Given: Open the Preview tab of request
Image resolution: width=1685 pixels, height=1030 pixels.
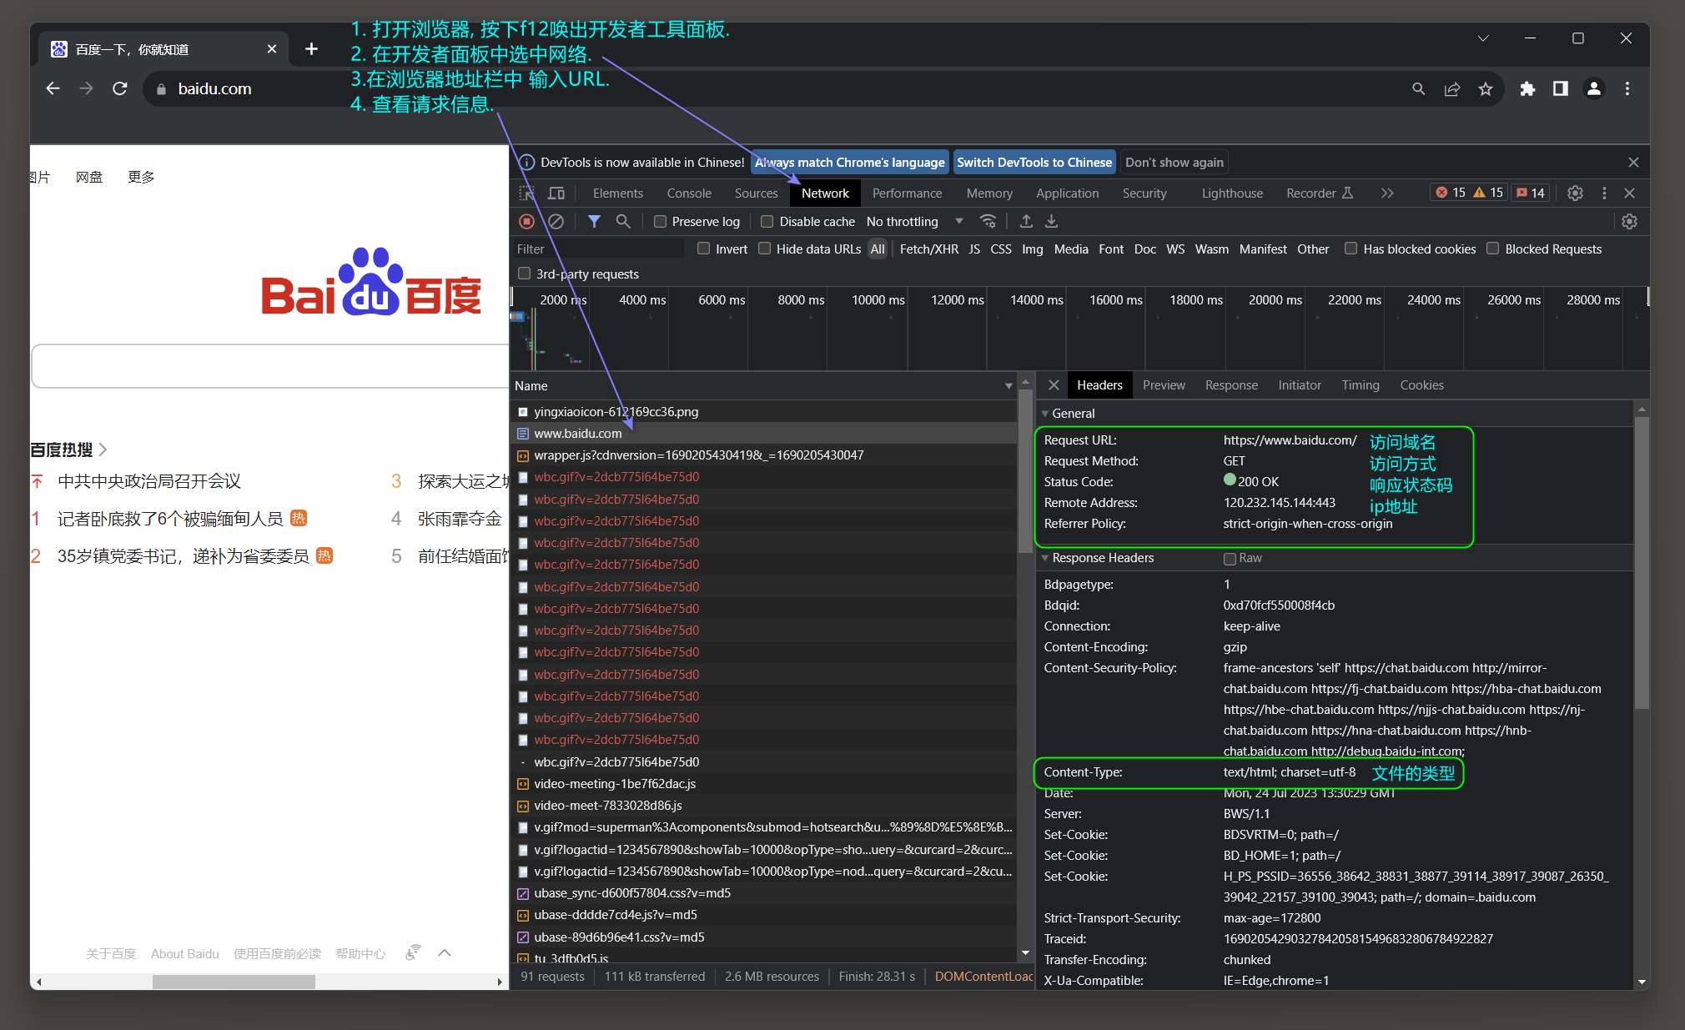Looking at the screenshot, I should click(1164, 385).
